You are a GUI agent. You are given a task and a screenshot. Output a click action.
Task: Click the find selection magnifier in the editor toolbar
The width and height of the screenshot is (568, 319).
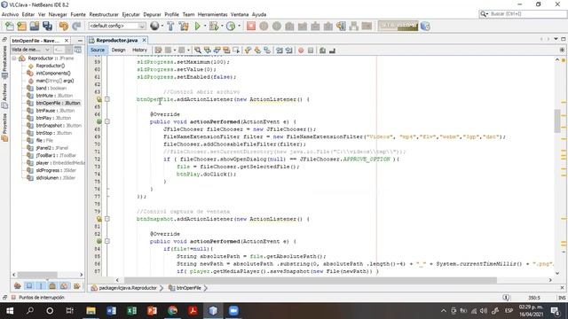[197, 51]
